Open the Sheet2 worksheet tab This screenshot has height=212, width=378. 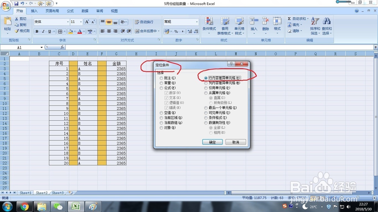tap(42, 193)
